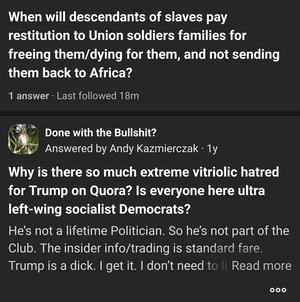Image resolution: width=300 pixels, height=302 pixels.
Task: Click the 'Answered by' label text
Action: click(x=76, y=149)
